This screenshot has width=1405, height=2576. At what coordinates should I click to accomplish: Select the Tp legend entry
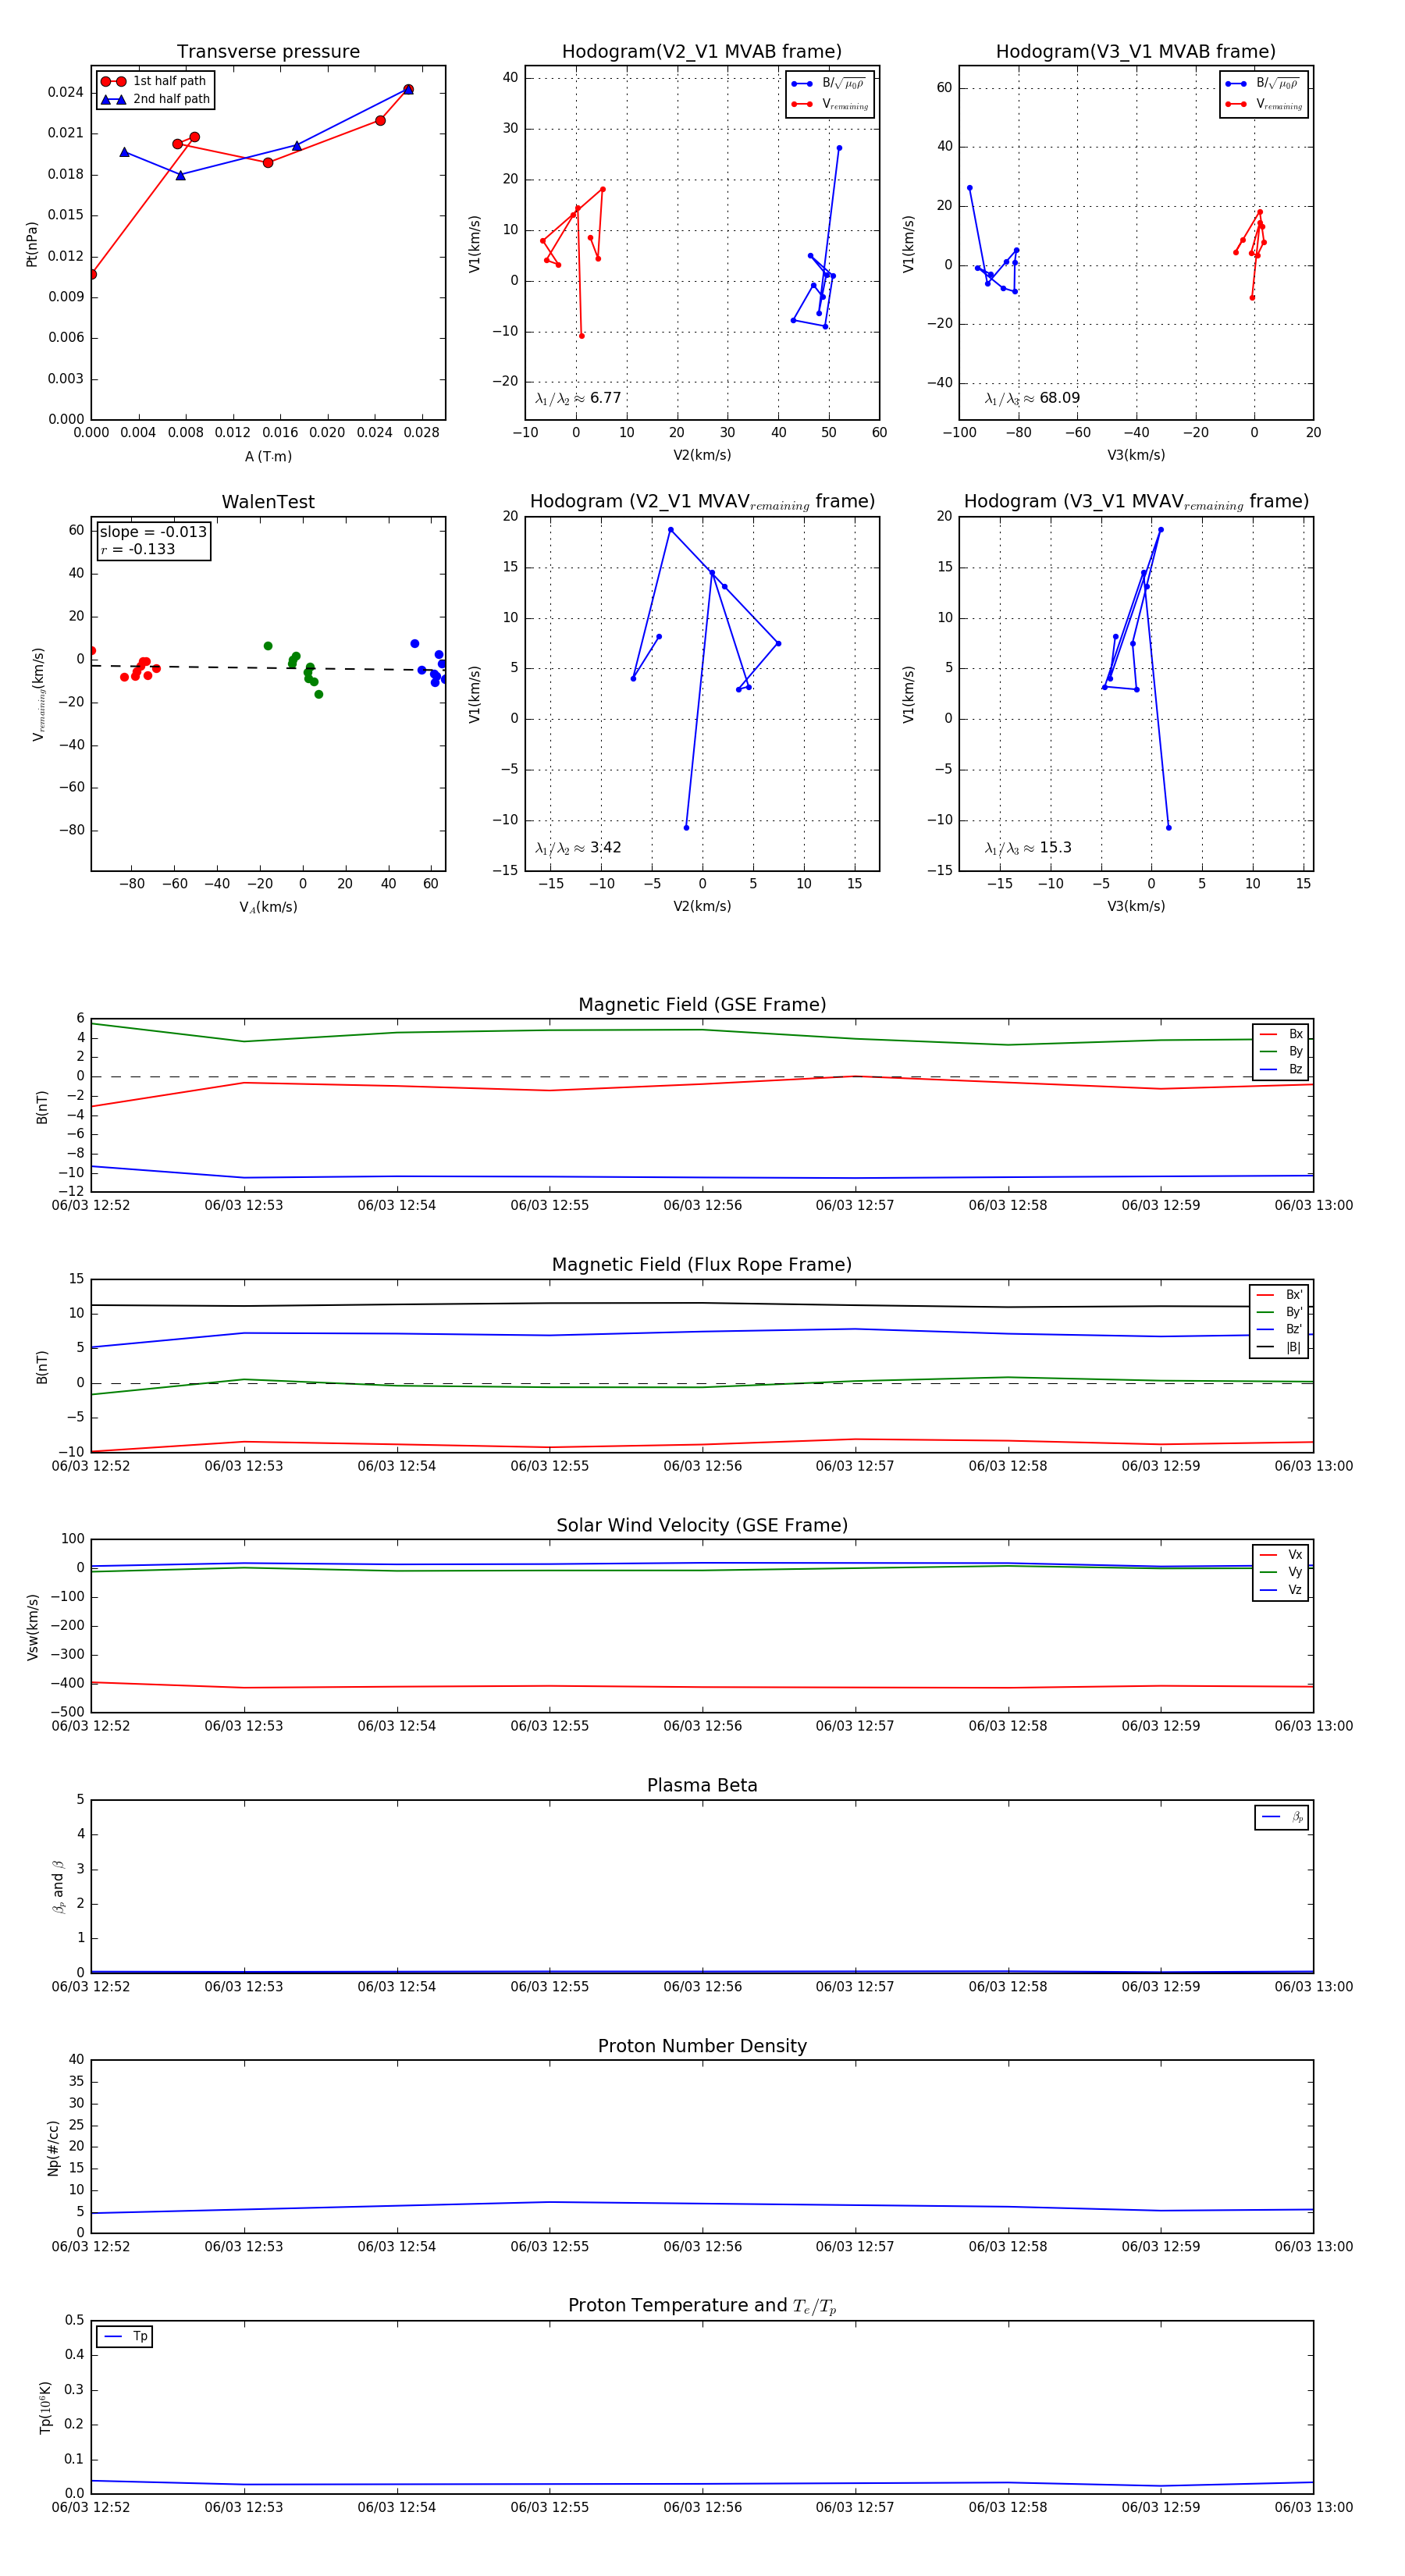(125, 2336)
